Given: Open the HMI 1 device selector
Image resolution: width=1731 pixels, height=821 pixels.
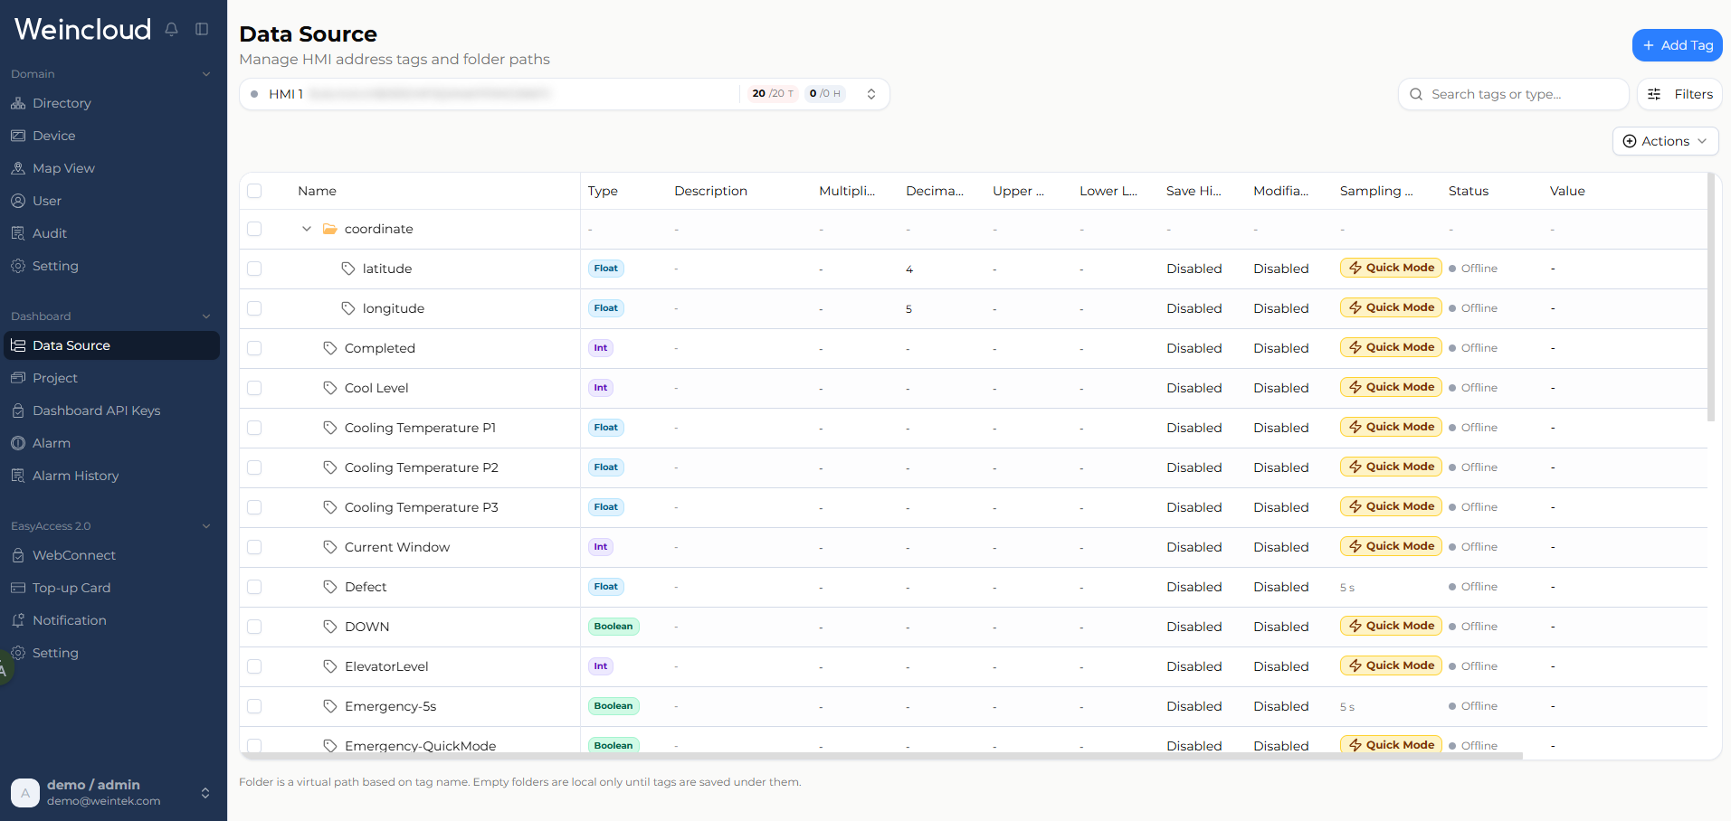Looking at the screenshot, I should (x=565, y=94).
